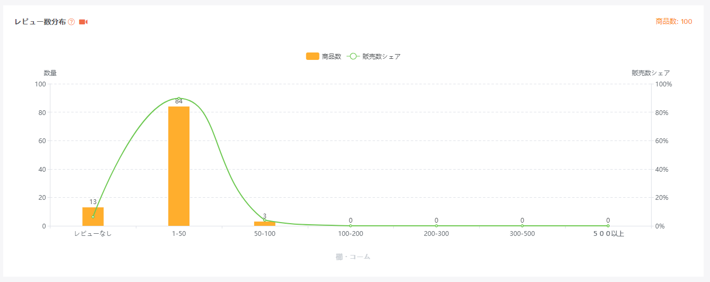Click the green line point at 100-200
This screenshot has height=282, width=710.
(351, 226)
